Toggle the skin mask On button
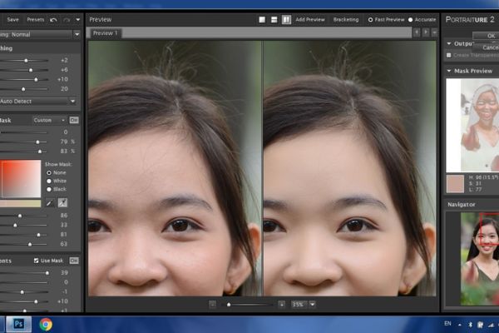Viewport: 499px width, 333px height. point(74,120)
